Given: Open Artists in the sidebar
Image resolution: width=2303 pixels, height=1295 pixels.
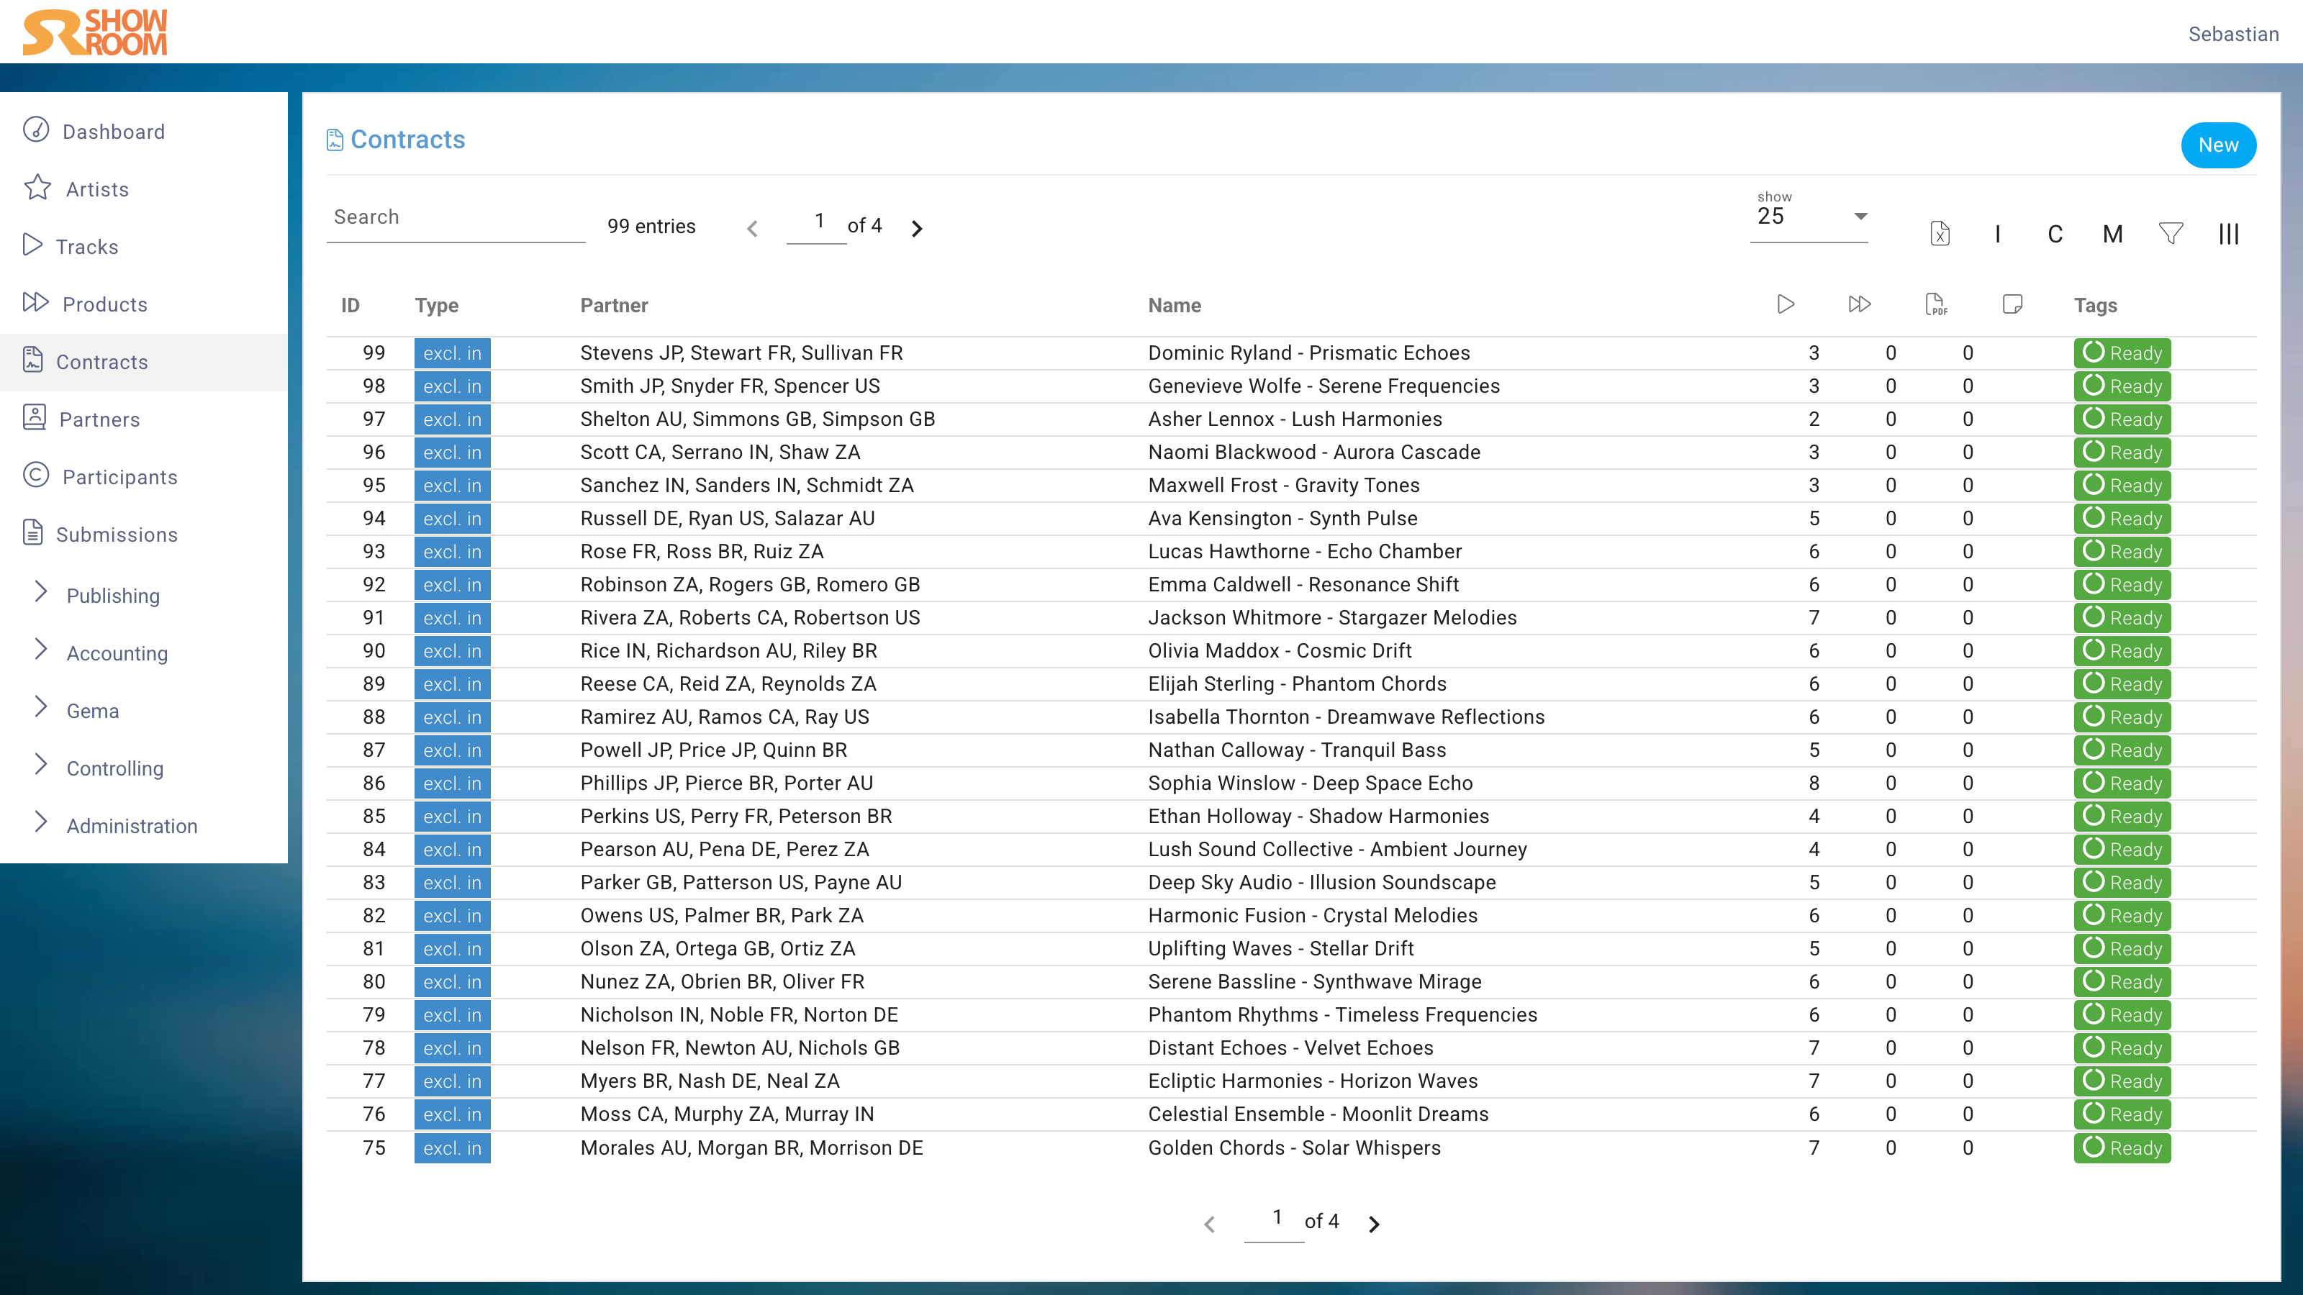Looking at the screenshot, I should 96,189.
